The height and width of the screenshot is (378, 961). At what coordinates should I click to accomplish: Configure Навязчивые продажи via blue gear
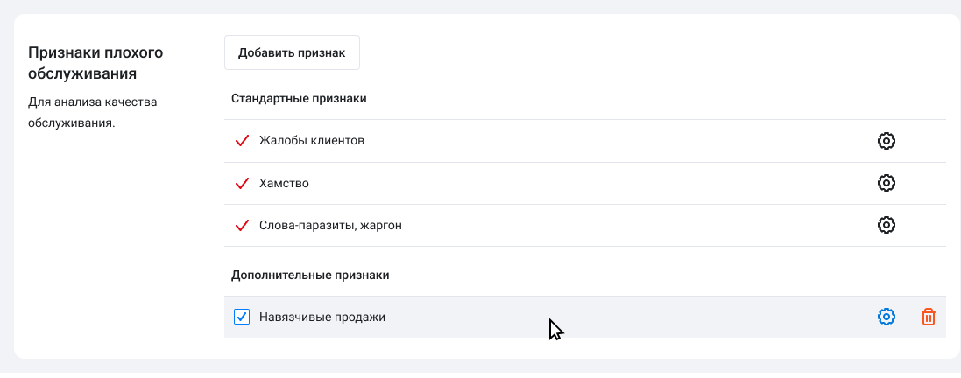tap(886, 317)
